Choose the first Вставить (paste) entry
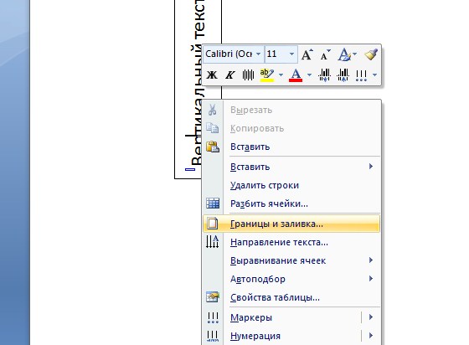The image size is (469, 345). [291, 147]
